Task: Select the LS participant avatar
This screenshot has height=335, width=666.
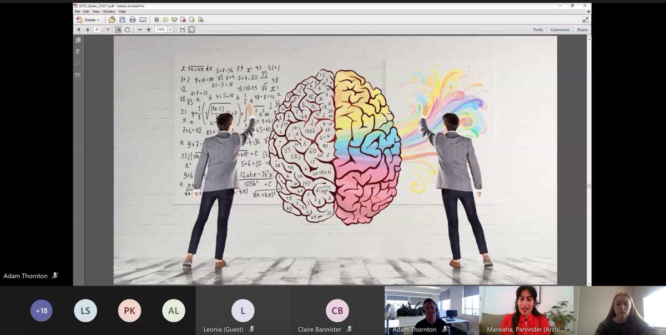Action: click(85, 311)
